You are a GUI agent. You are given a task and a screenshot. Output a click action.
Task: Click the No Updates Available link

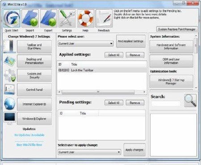pyautogui.click(x=29, y=135)
